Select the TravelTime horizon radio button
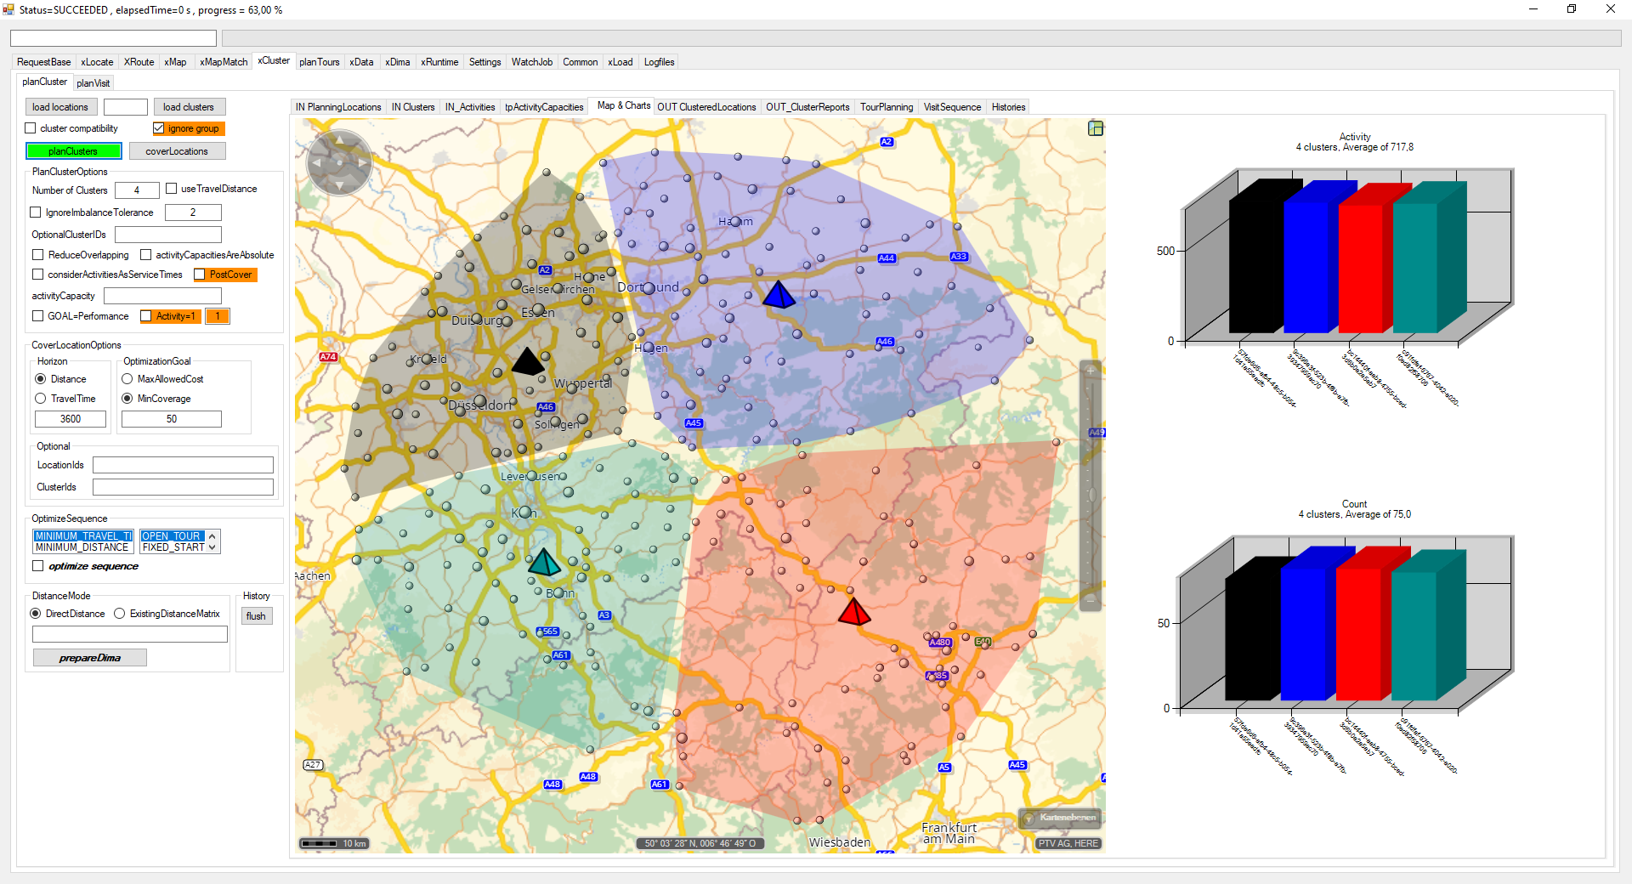Image resolution: width=1632 pixels, height=884 pixels. 41,399
